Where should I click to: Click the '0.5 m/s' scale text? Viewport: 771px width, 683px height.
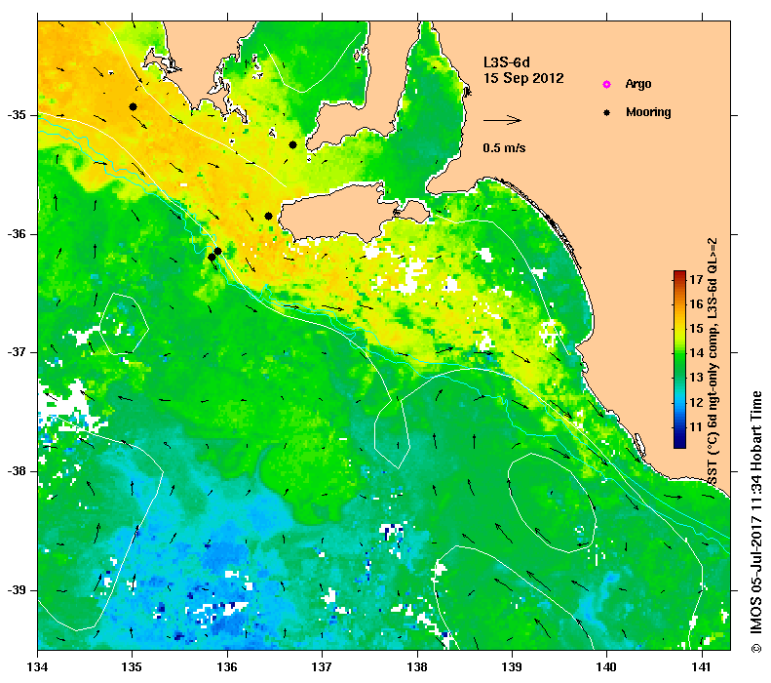coord(504,148)
